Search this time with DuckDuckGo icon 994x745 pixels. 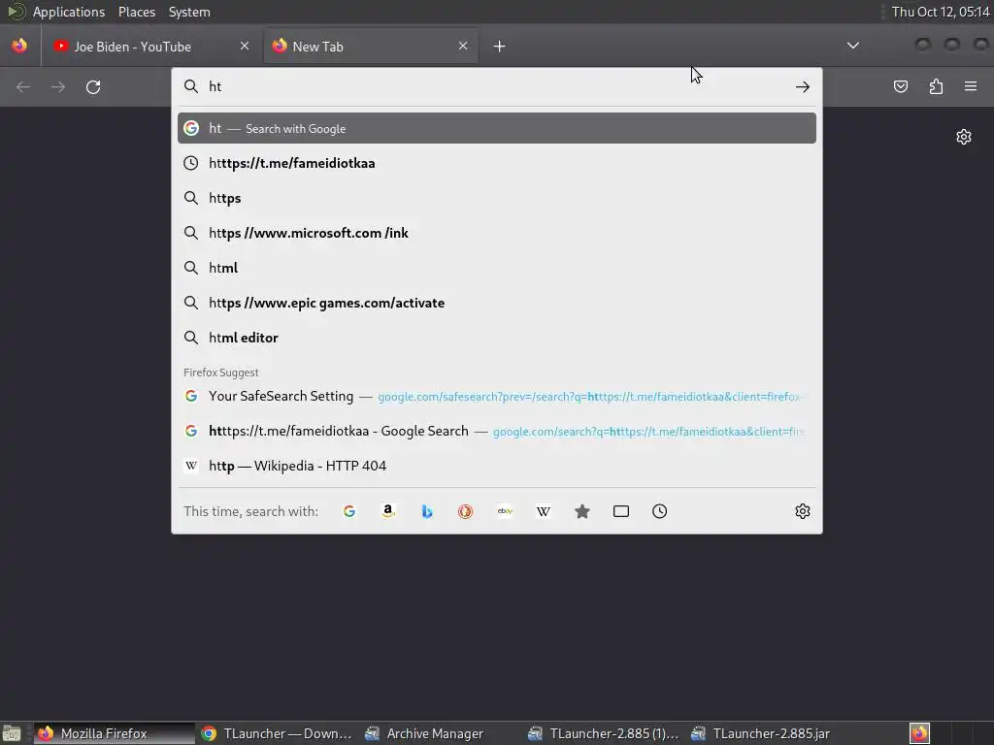point(465,511)
